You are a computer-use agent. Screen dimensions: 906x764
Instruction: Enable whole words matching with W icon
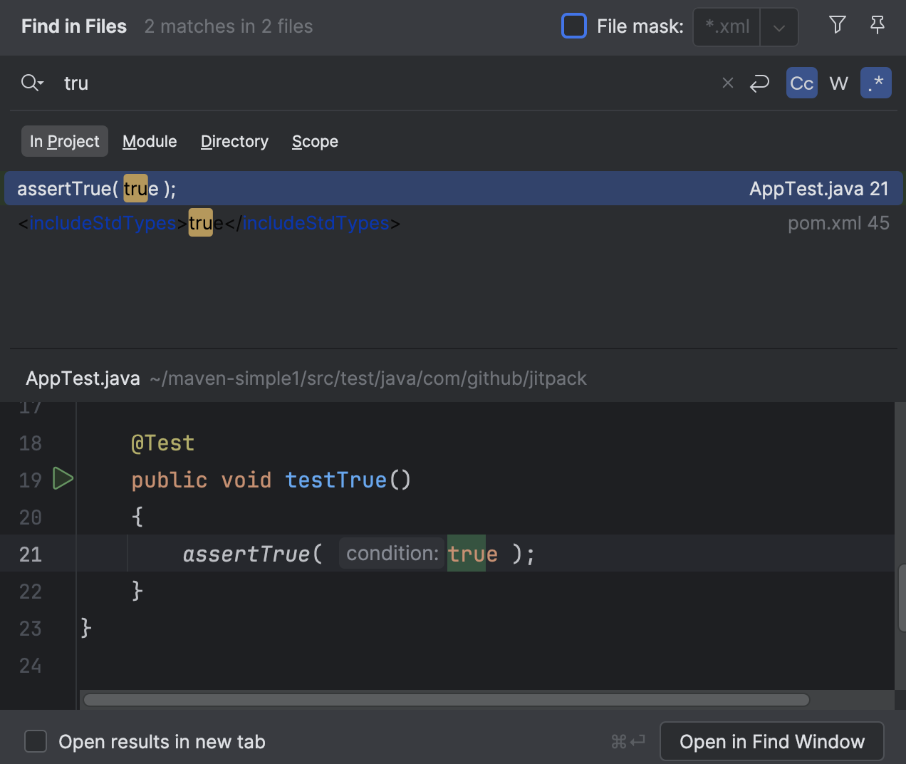pos(838,83)
